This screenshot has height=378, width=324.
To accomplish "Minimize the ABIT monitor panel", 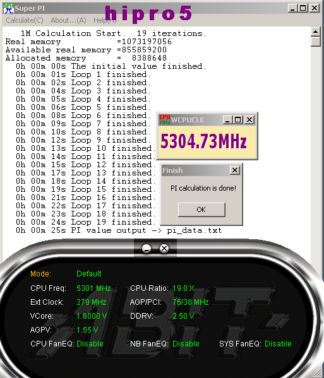I will [x=147, y=249].
